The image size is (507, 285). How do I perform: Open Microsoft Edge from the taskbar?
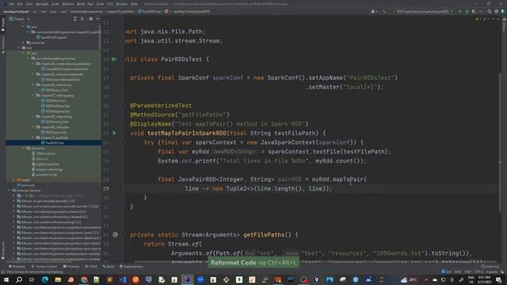coord(45,279)
